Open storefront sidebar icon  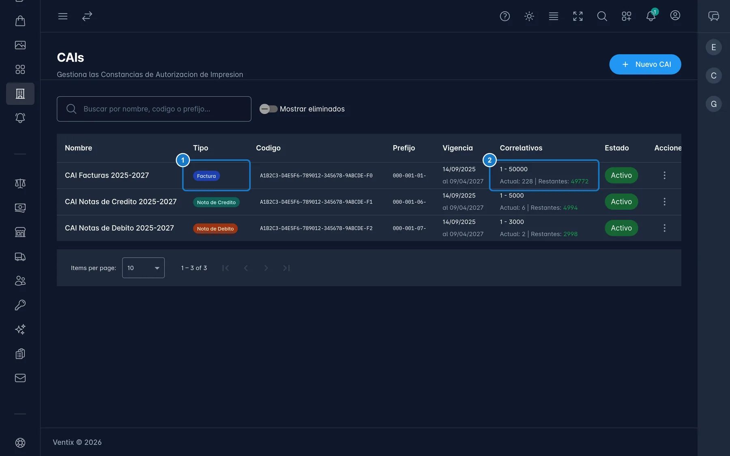(x=20, y=232)
